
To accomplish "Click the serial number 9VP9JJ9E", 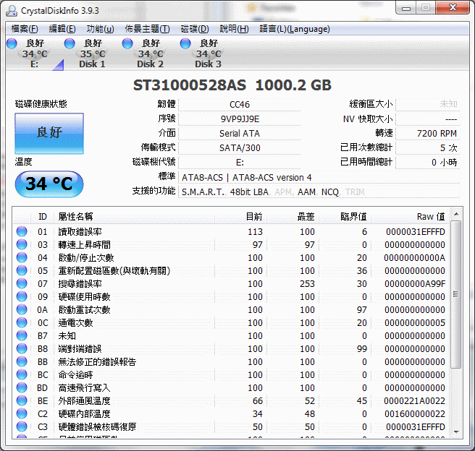I will pos(240,119).
